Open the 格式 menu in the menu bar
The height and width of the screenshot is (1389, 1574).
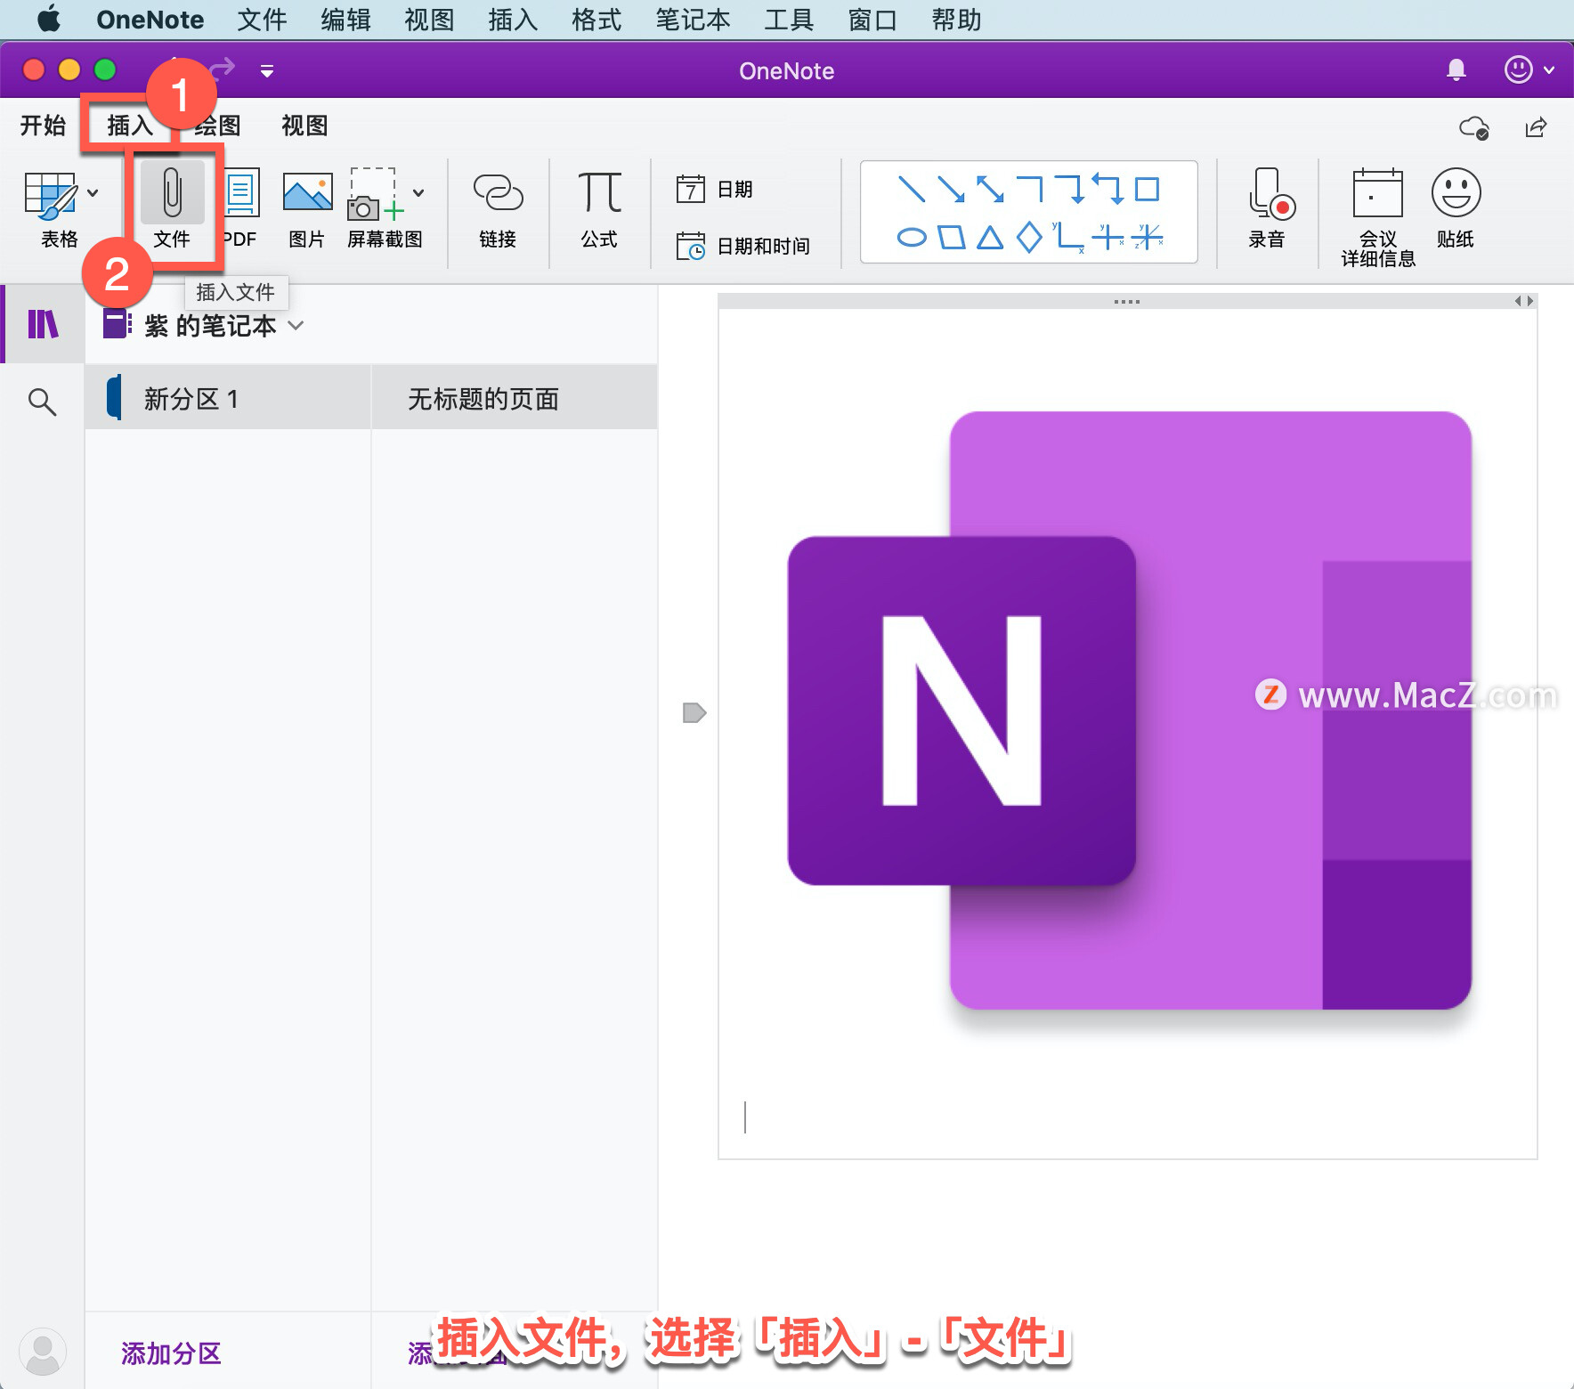point(596,20)
